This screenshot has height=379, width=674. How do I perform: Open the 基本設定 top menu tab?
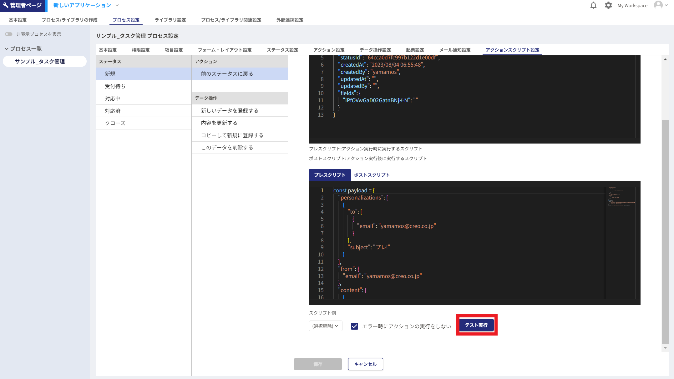pyautogui.click(x=18, y=20)
